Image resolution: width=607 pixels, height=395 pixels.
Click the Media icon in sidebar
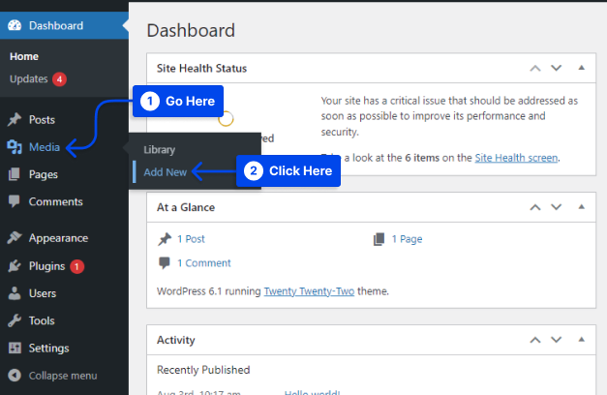(x=15, y=147)
